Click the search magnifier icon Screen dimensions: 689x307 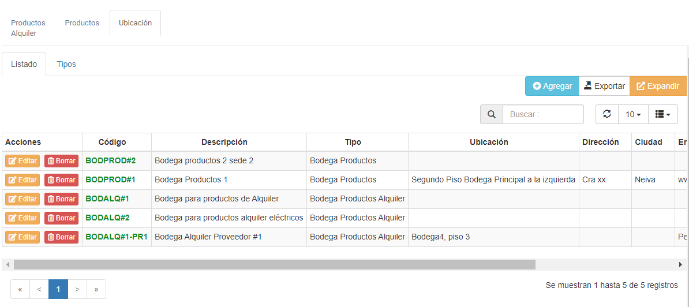[492, 114]
